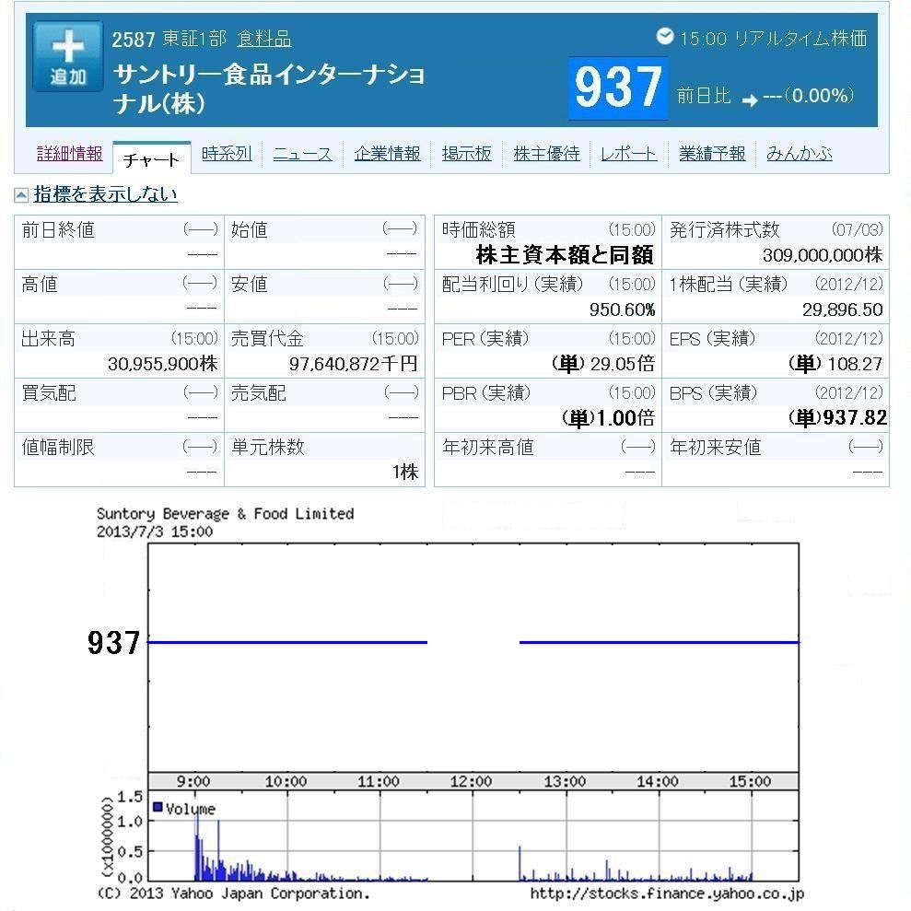Click the company name サントリー食品インターナショナル
This screenshot has width=911, height=911.
(x=269, y=89)
